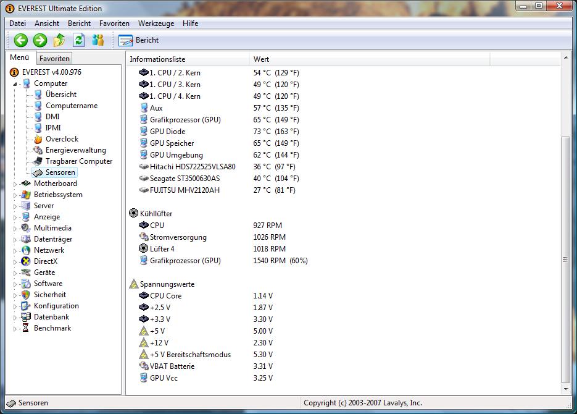Click the Datenbank icon in tree
Screen dimensions: 577x414
(26, 317)
